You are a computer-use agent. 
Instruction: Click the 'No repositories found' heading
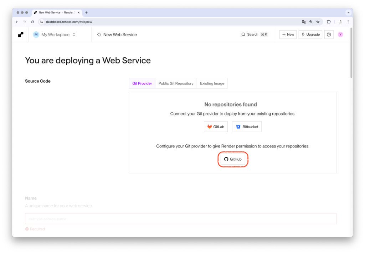tap(231, 104)
